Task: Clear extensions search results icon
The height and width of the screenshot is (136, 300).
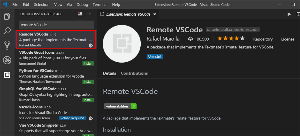Action: tap(80, 14)
